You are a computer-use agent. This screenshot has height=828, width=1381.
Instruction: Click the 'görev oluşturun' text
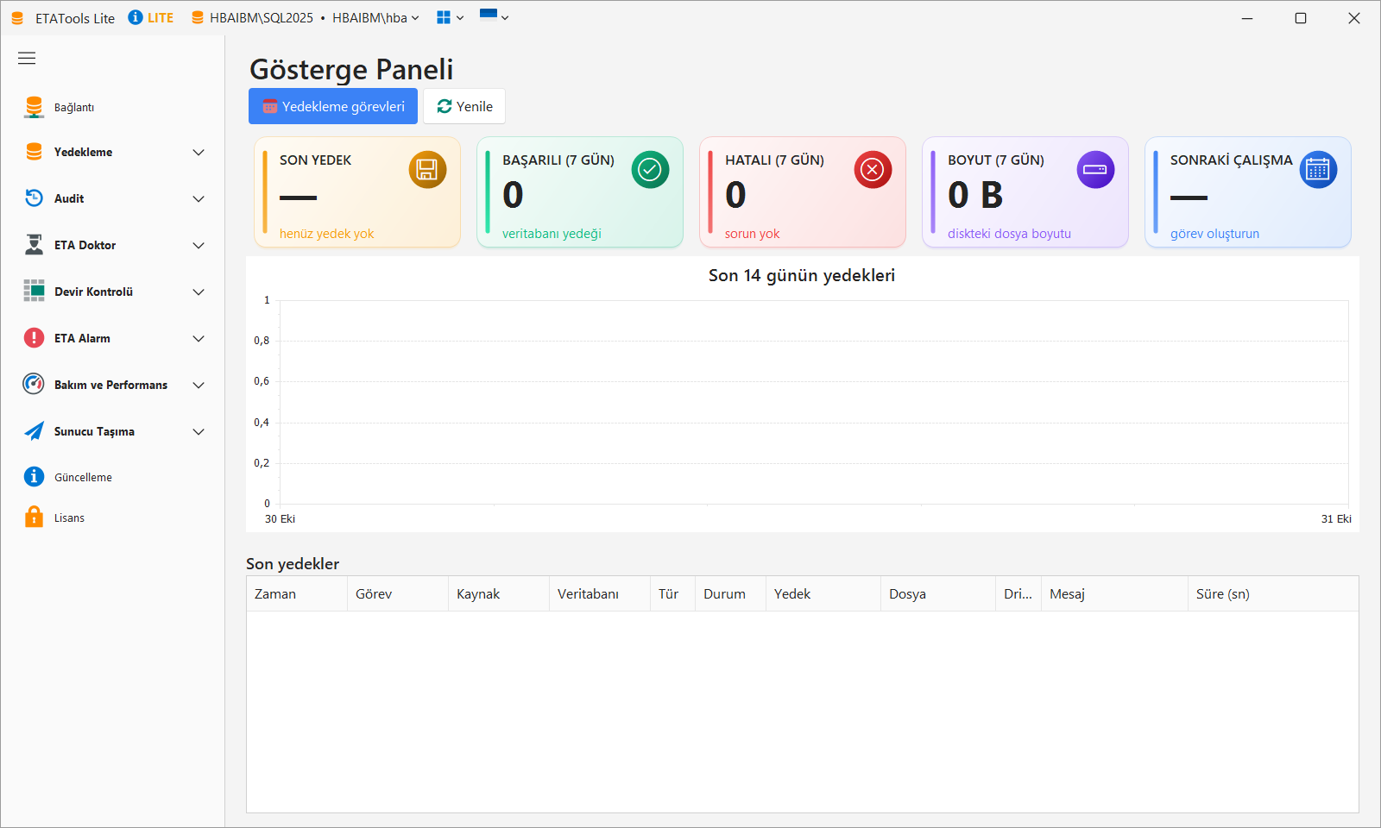click(1214, 234)
